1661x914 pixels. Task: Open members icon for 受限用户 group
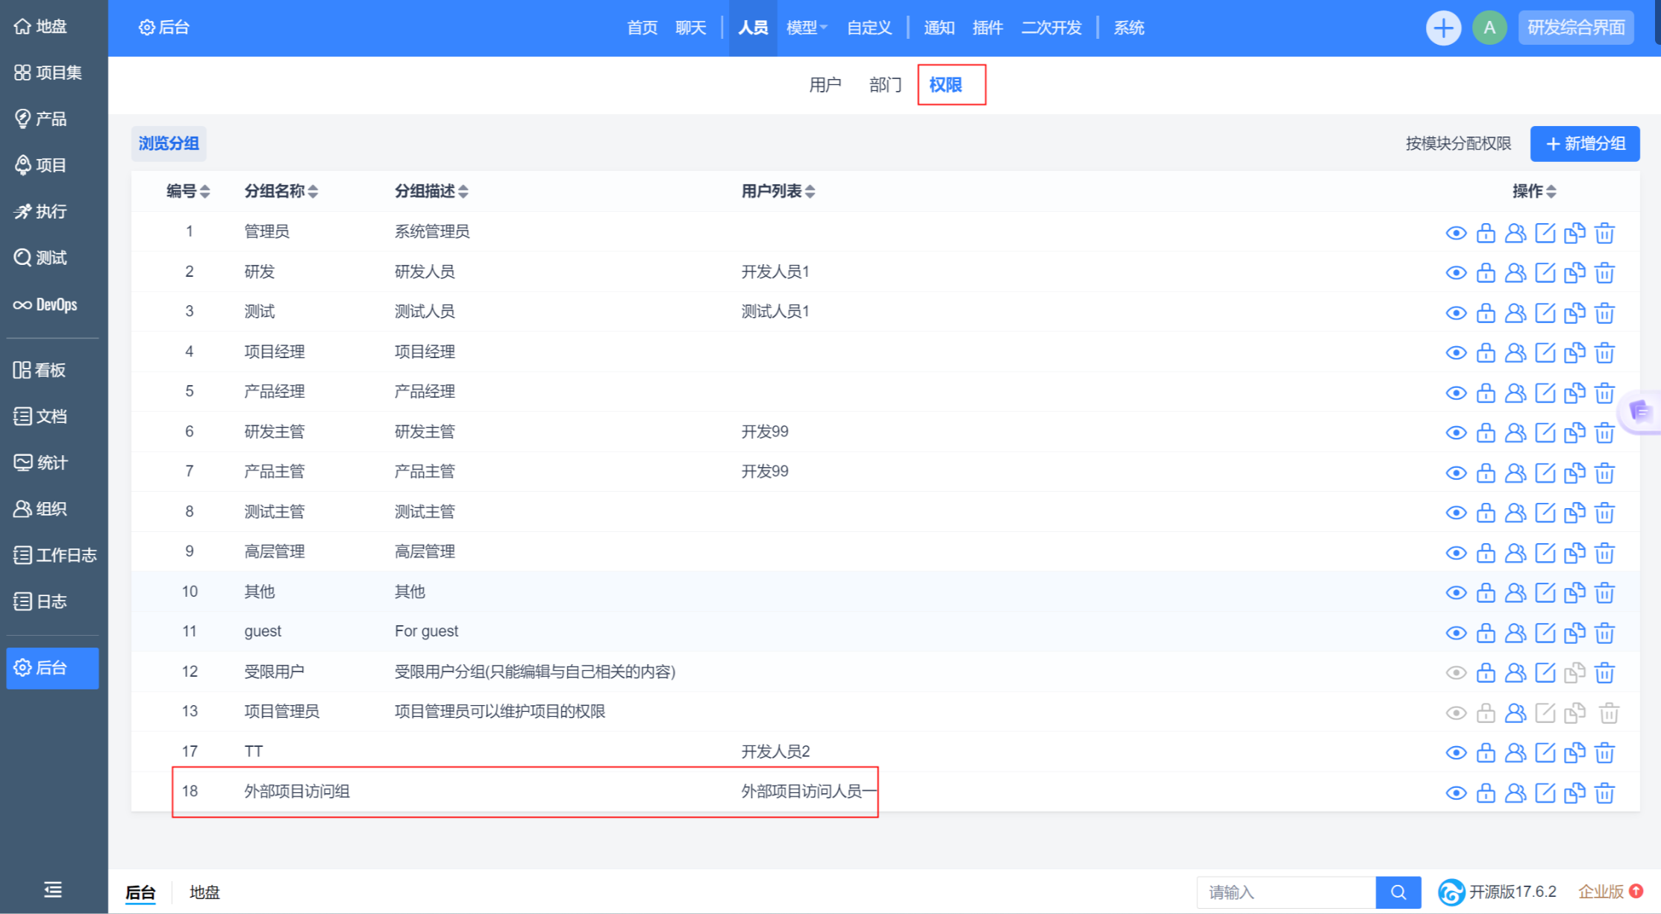pyautogui.click(x=1515, y=672)
